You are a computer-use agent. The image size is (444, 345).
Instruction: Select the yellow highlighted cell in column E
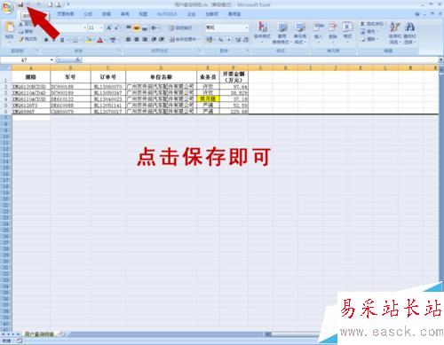[208, 98]
